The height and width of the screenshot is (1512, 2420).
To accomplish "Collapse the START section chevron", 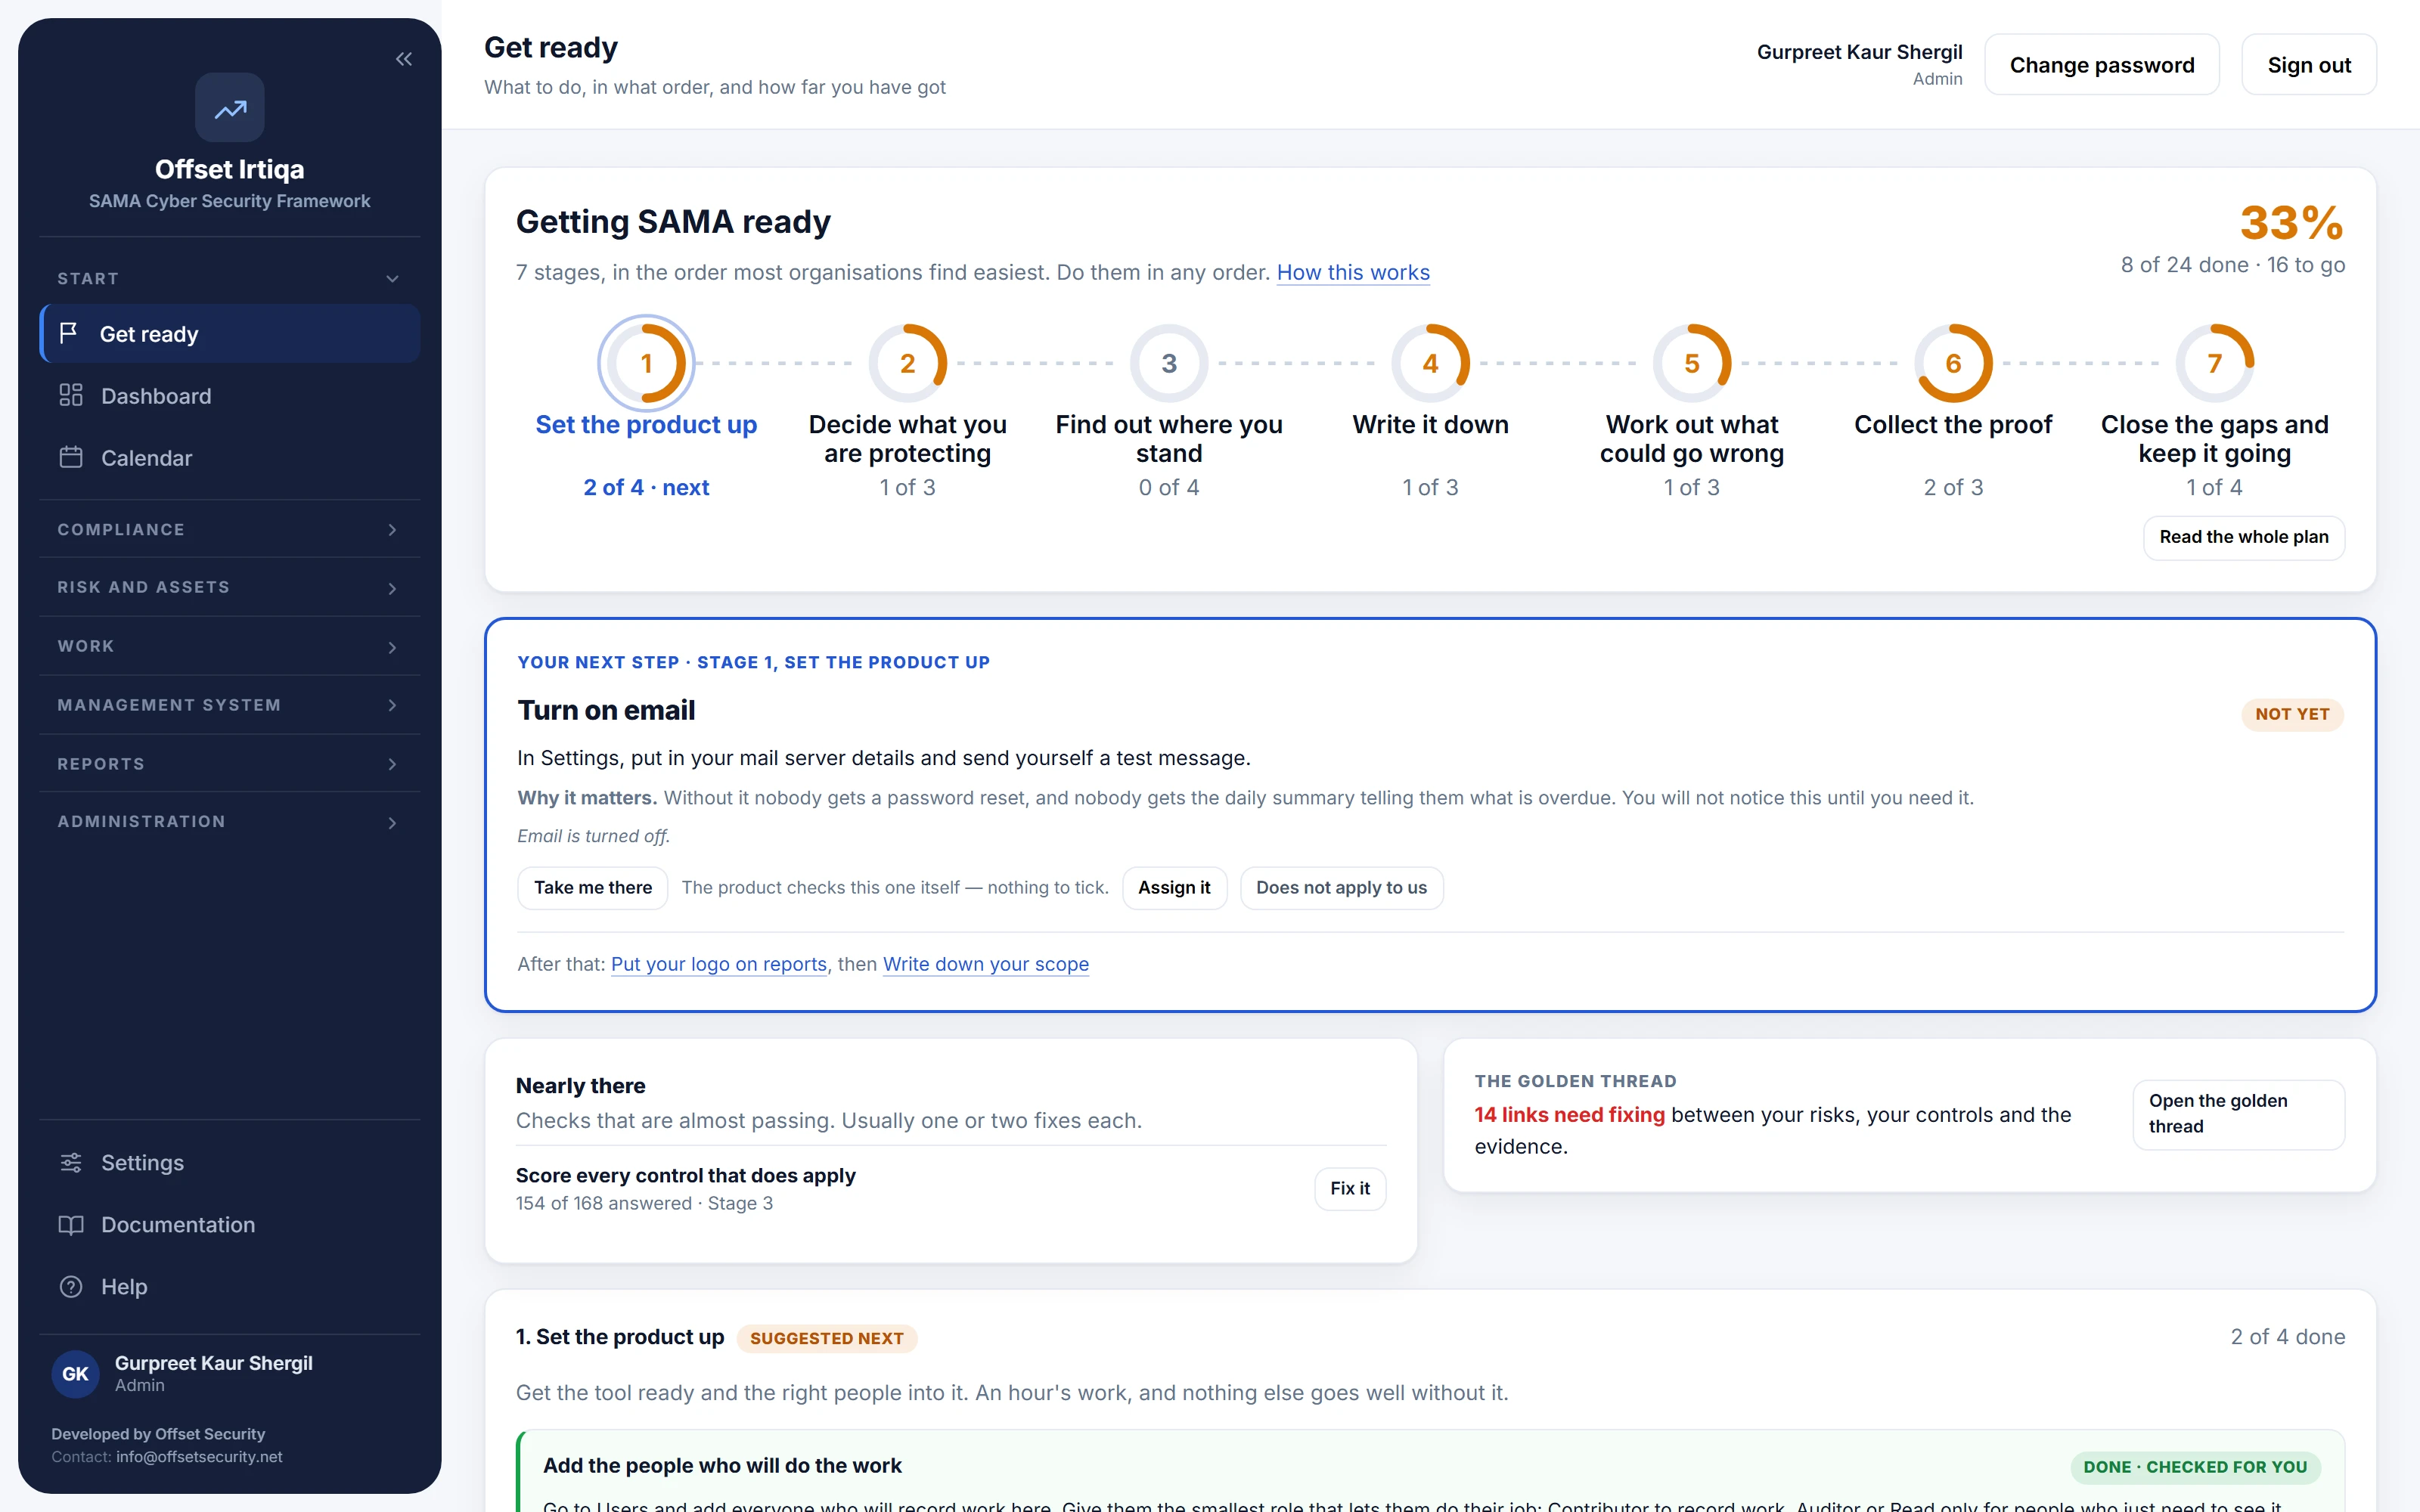I will pos(392,279).
